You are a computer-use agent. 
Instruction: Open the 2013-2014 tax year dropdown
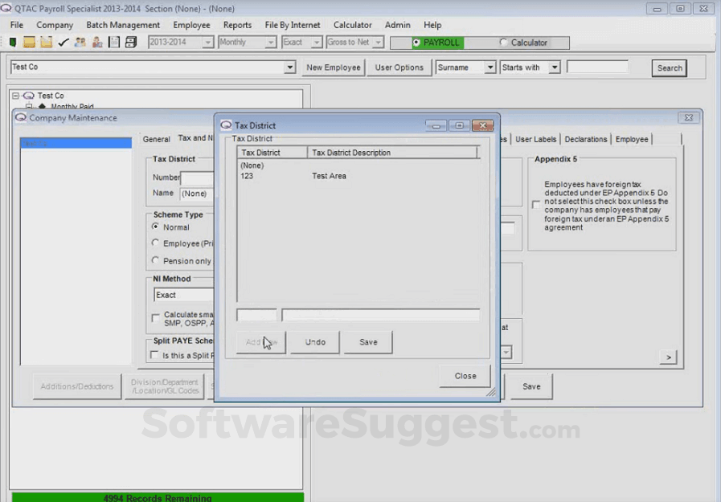click(x=207, y=43)
